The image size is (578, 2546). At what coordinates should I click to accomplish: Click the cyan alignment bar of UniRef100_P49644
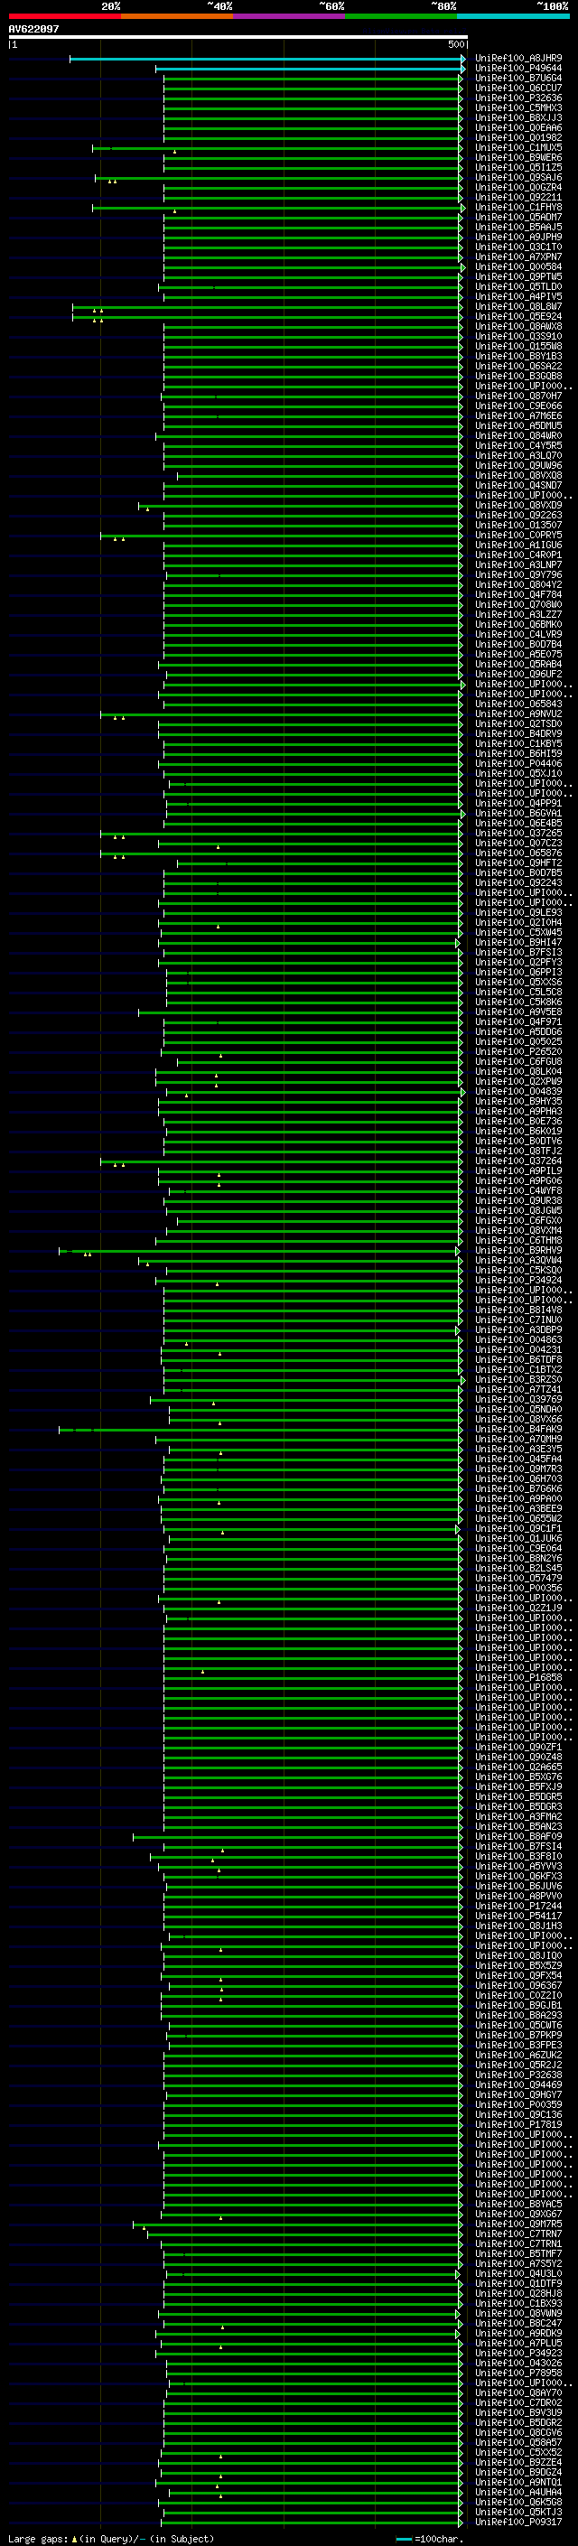coord(309,69)
